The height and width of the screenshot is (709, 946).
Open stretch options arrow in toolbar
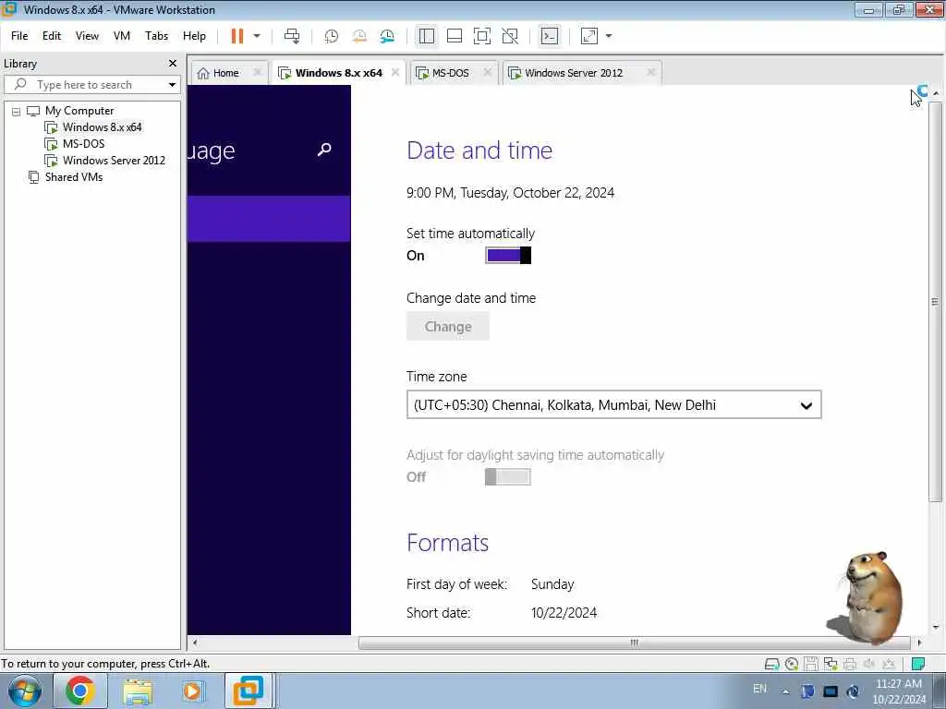point(609,36)
